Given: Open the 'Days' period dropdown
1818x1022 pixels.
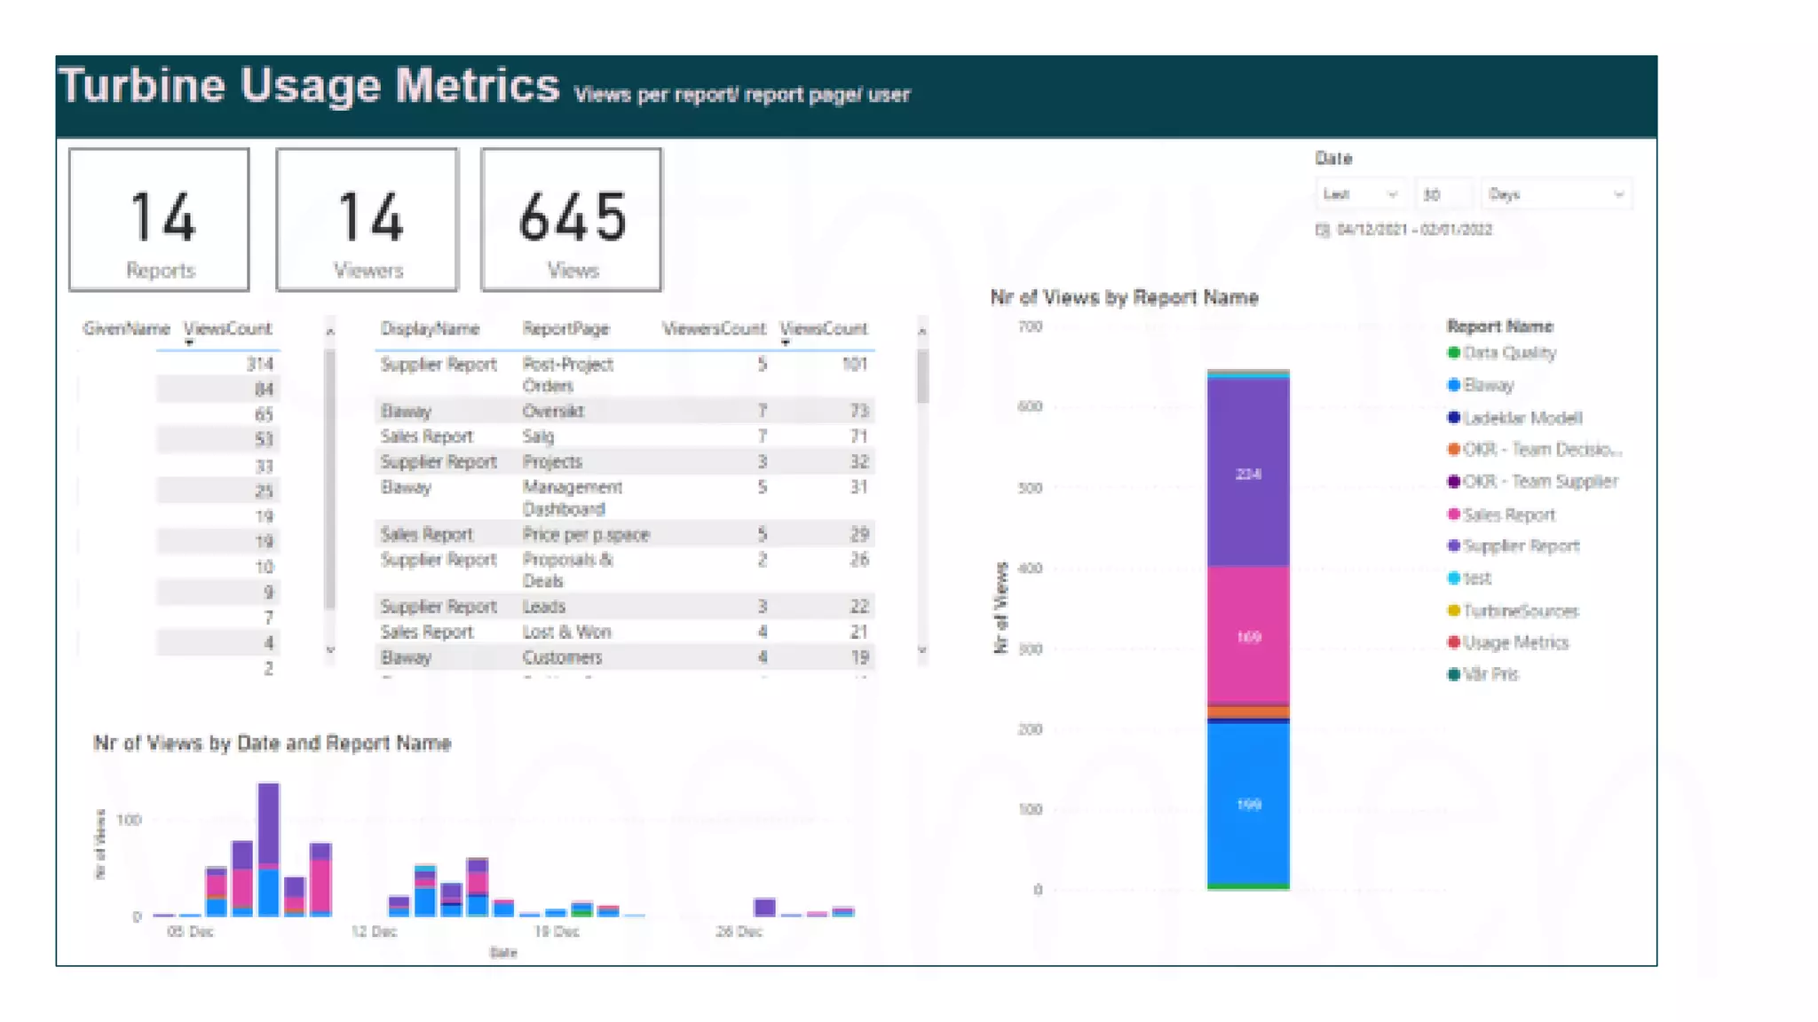Looking at the screenshot, I should click(x=1556, y=194).
